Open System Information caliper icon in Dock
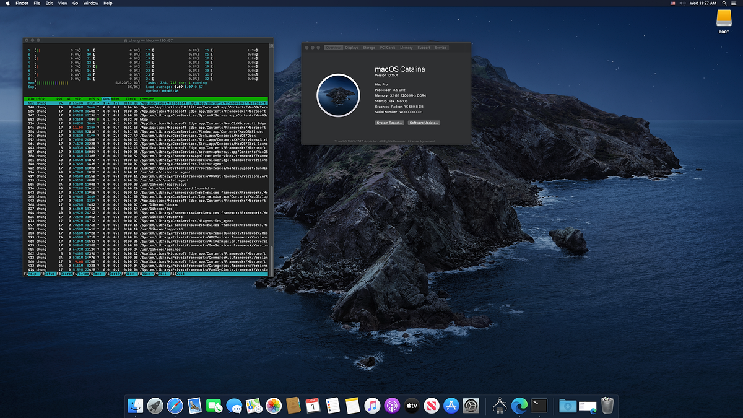 pos(499,406)
